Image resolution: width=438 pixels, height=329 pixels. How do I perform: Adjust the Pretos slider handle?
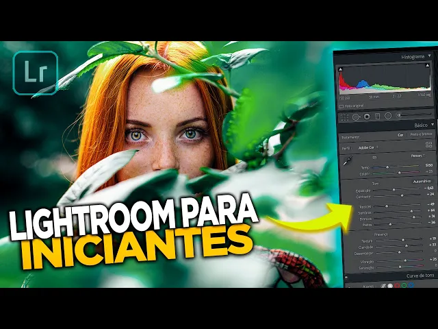point(391,224)
